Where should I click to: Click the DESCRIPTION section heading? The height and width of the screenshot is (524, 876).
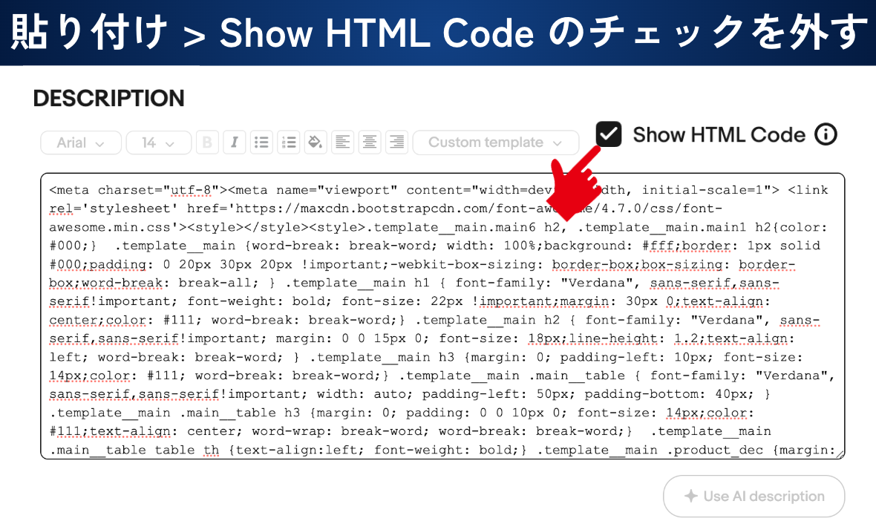pyautogui.click(x=109, y=99)
